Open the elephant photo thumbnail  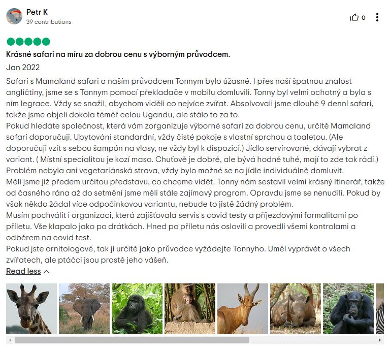[x=84, y=309]
